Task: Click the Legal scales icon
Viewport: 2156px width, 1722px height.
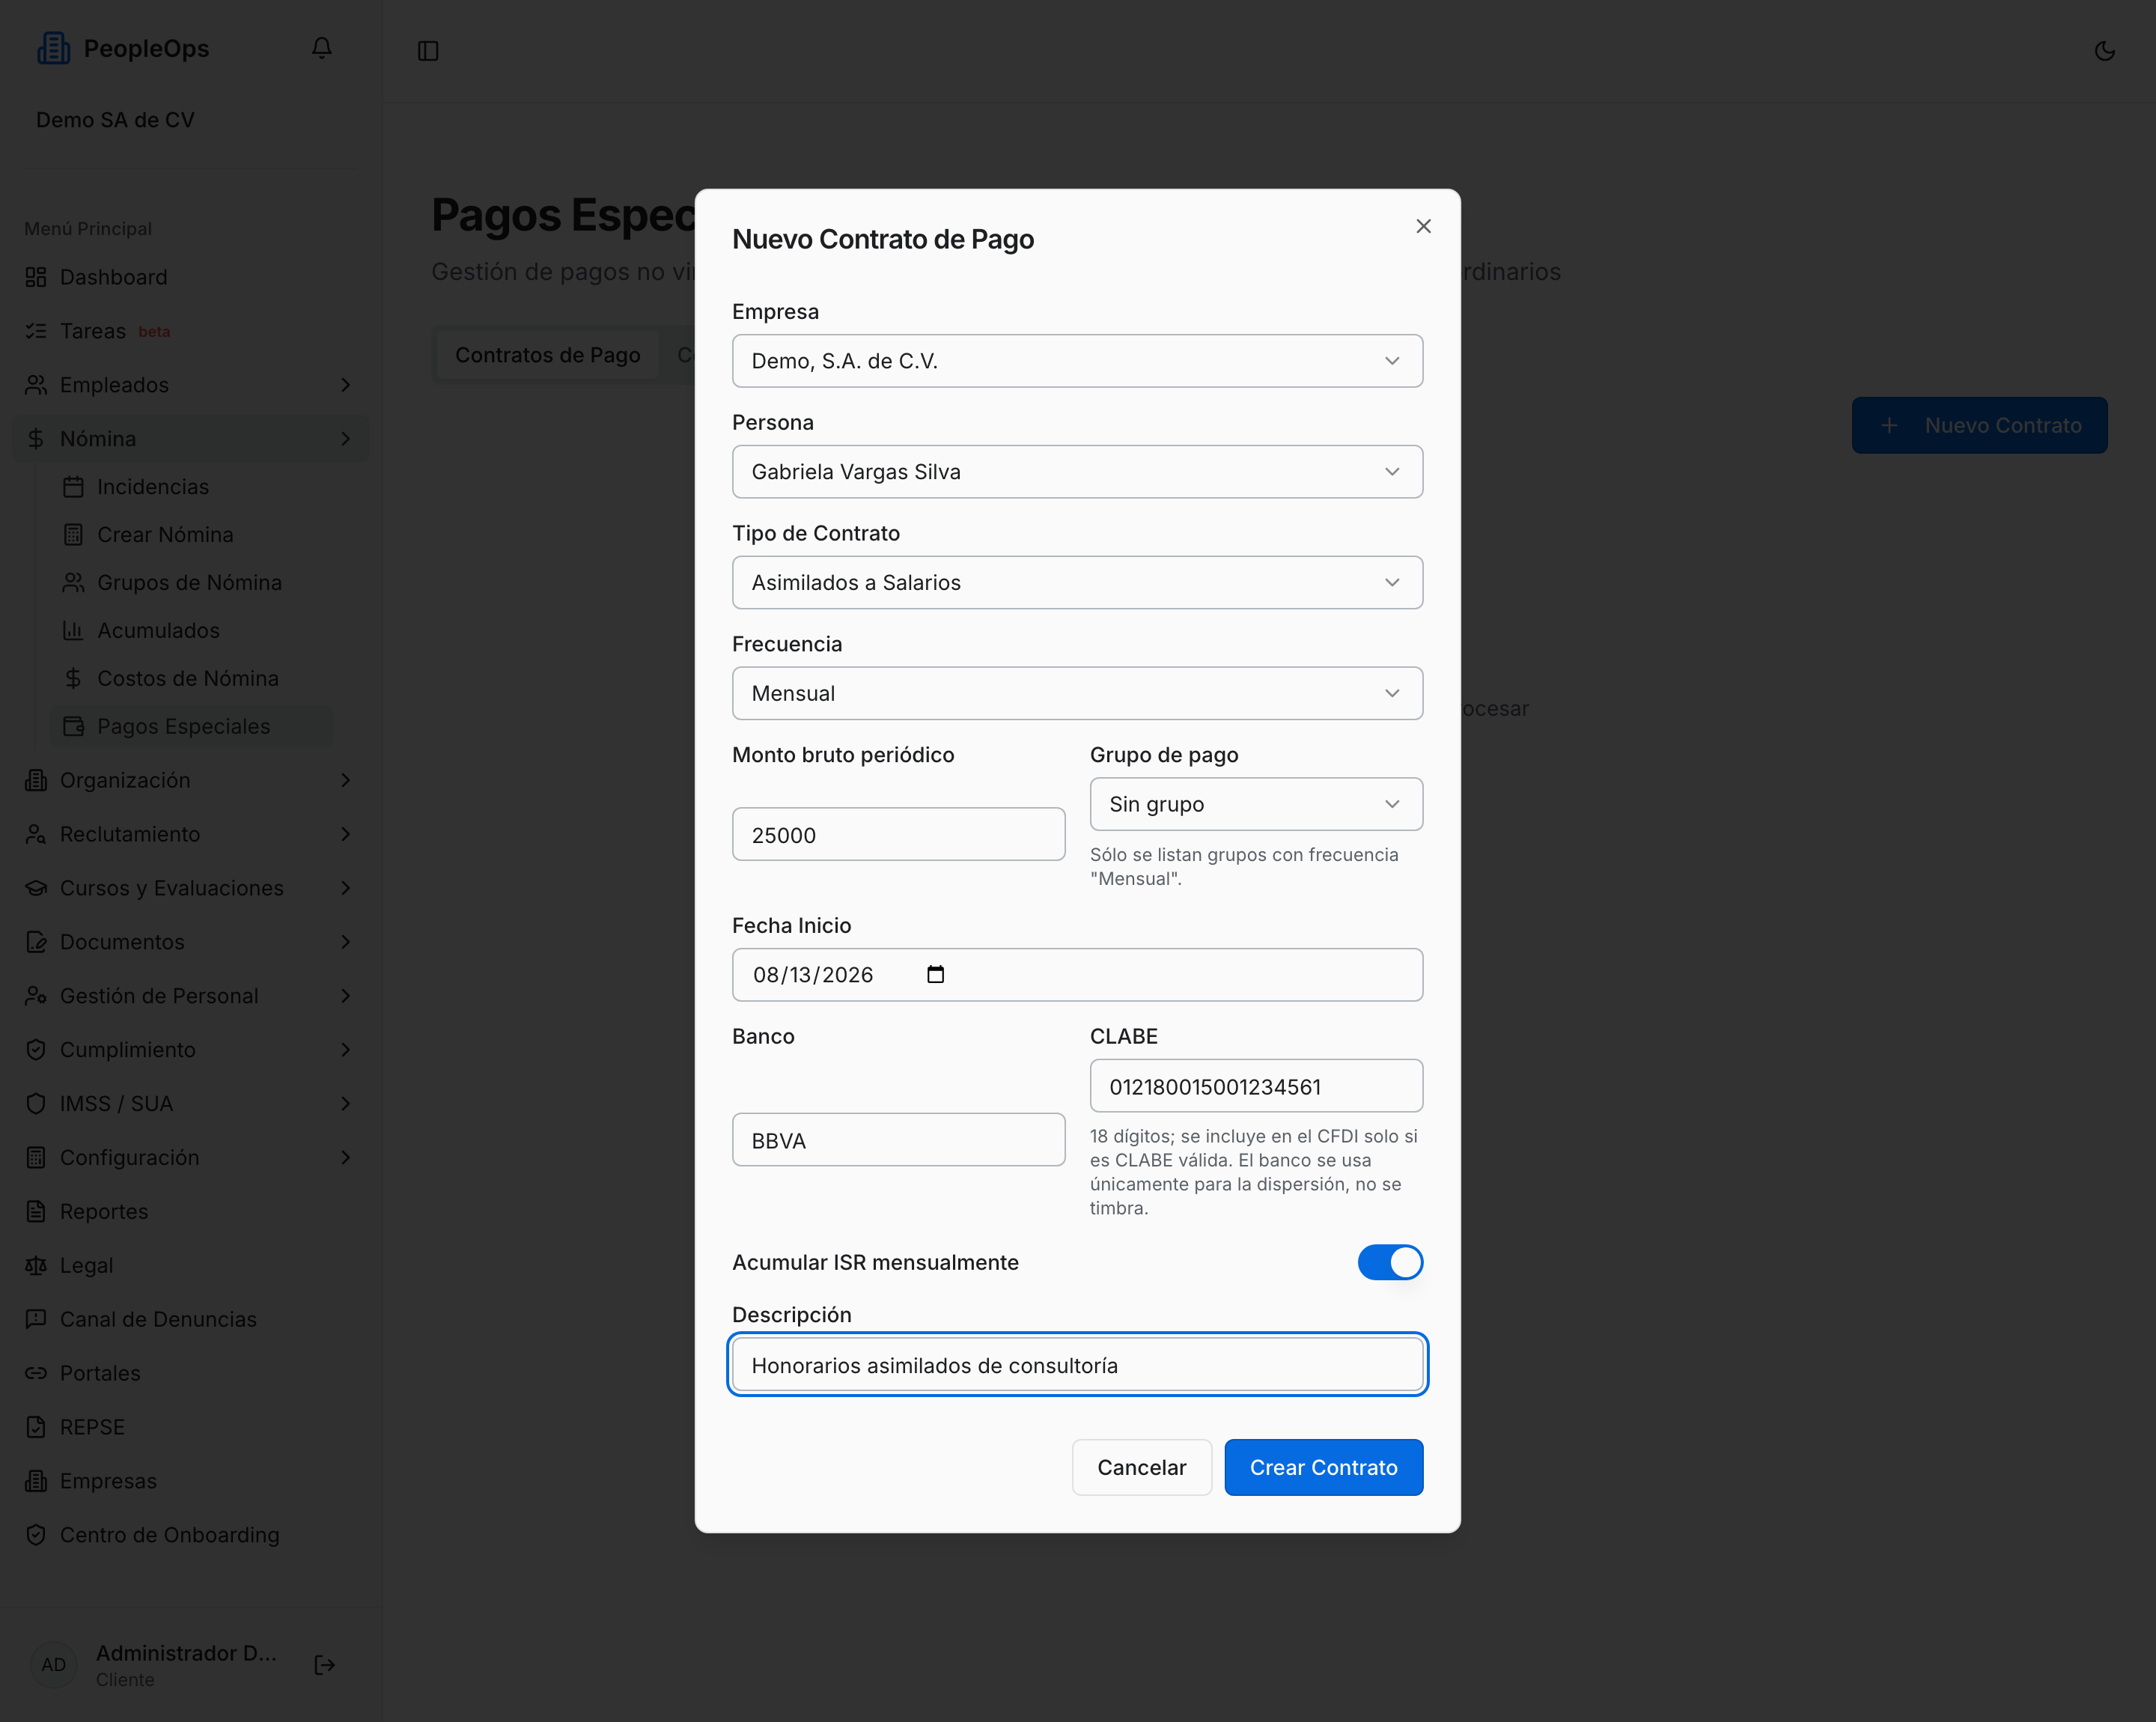Action: (36, 1266)
